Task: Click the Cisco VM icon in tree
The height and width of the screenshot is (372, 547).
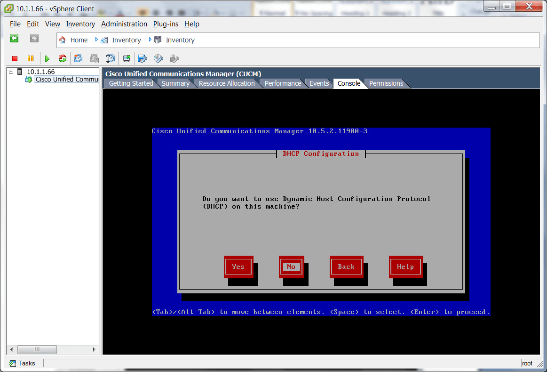Action: (29, 79)
